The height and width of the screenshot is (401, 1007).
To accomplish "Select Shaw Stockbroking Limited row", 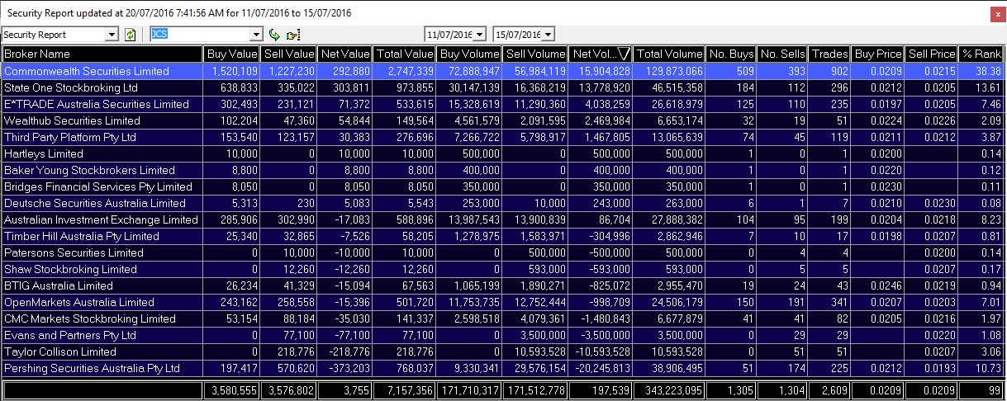I will 503,269.
